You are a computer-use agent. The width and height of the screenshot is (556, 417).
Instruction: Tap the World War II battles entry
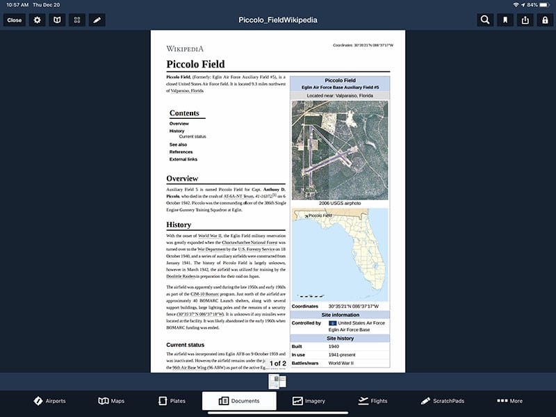pos(341,363)
